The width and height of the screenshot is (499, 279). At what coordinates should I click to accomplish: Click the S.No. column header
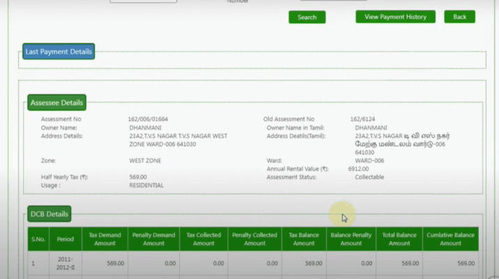click(x=38, y=239)
